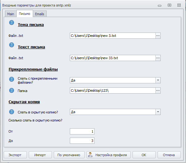
Task: Click help icon for Слать в скрытую копию
Action: [12, 112]
